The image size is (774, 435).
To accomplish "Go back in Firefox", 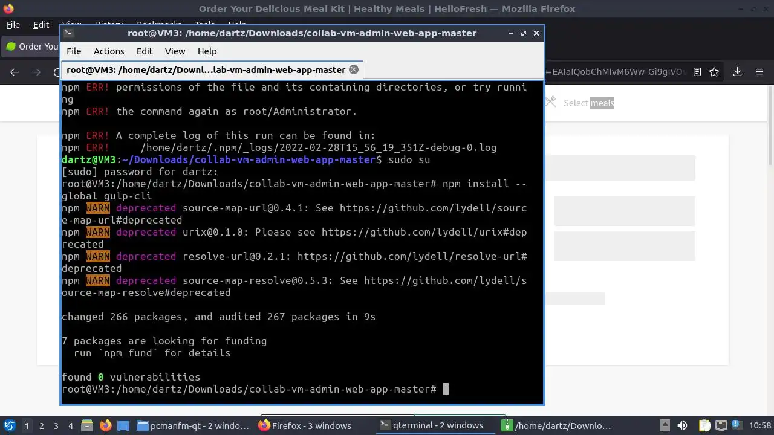I will click(x=15, y=72).
